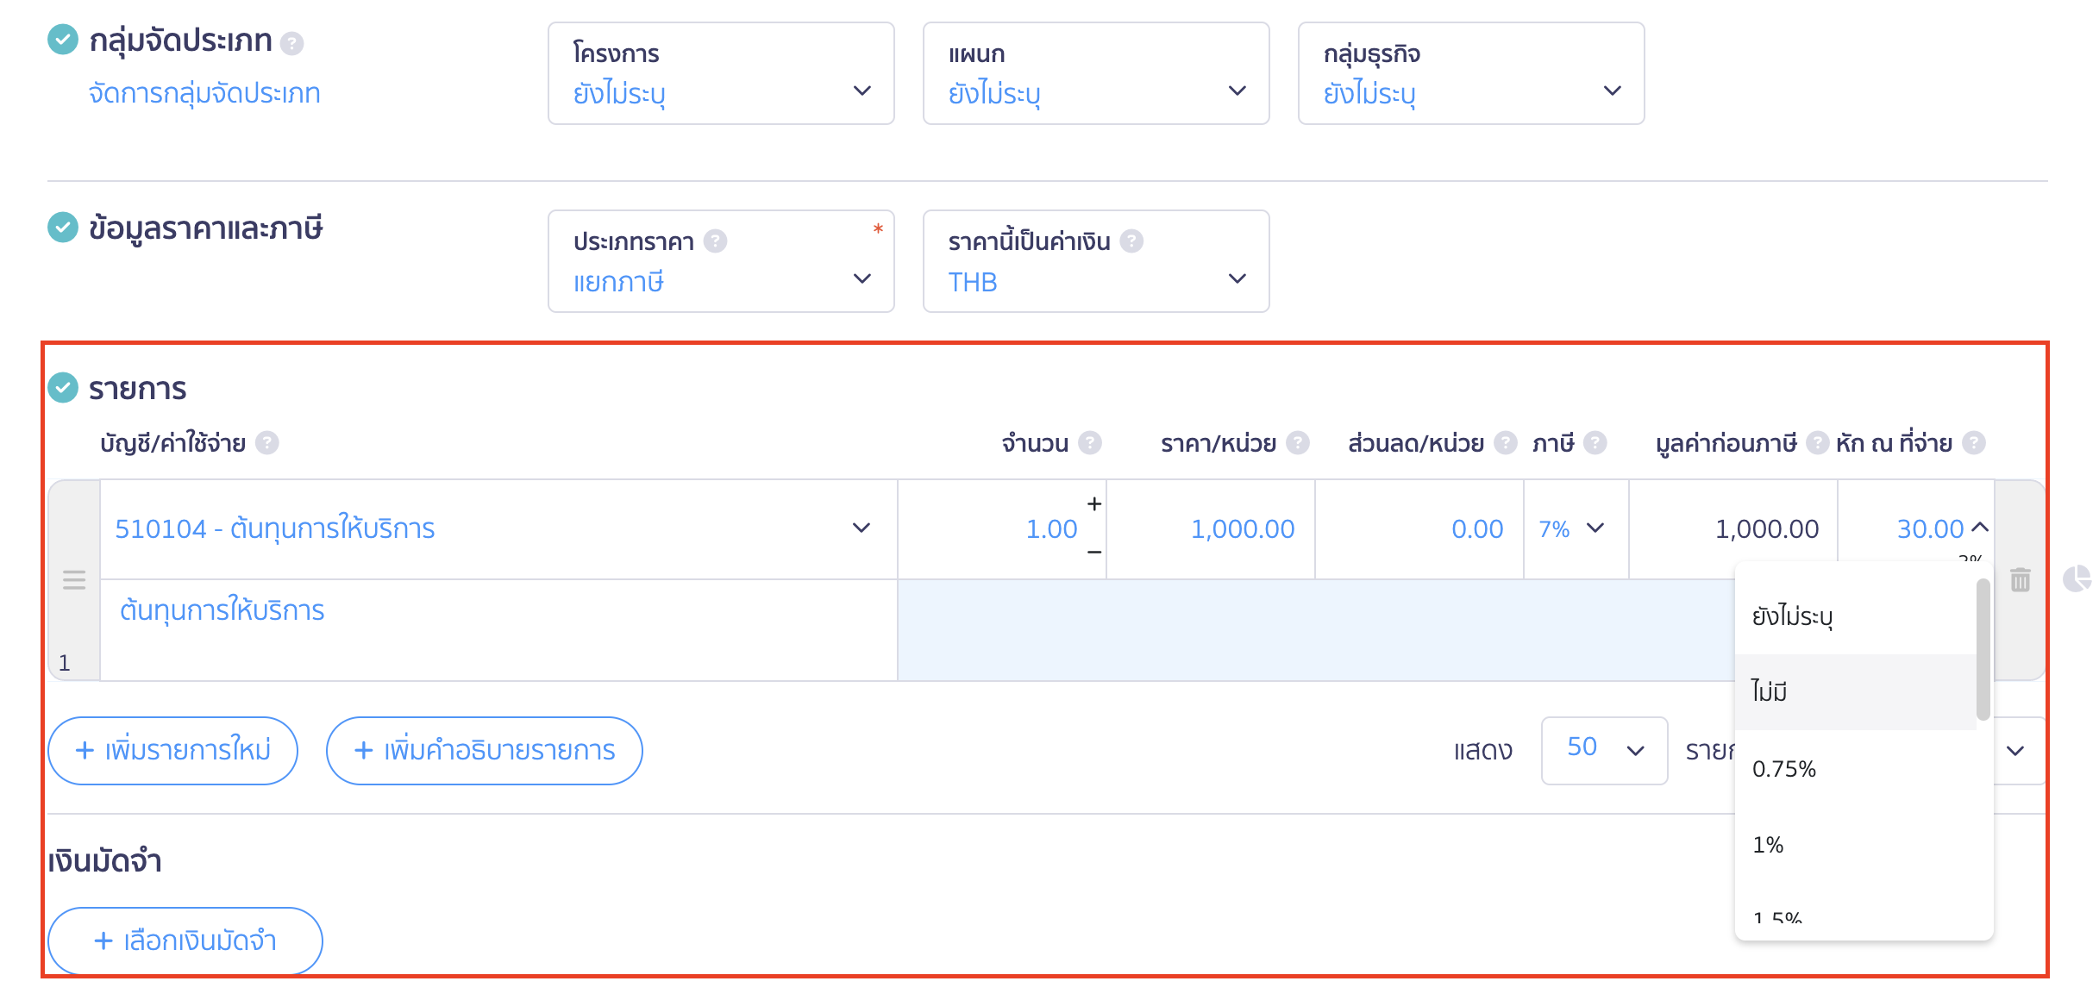The height and width of the screenshot is (1000, 2099).
Task: Click help icon beside ราคานี้เป็นค่าเงิน
Action: (x=1131, y=241)
